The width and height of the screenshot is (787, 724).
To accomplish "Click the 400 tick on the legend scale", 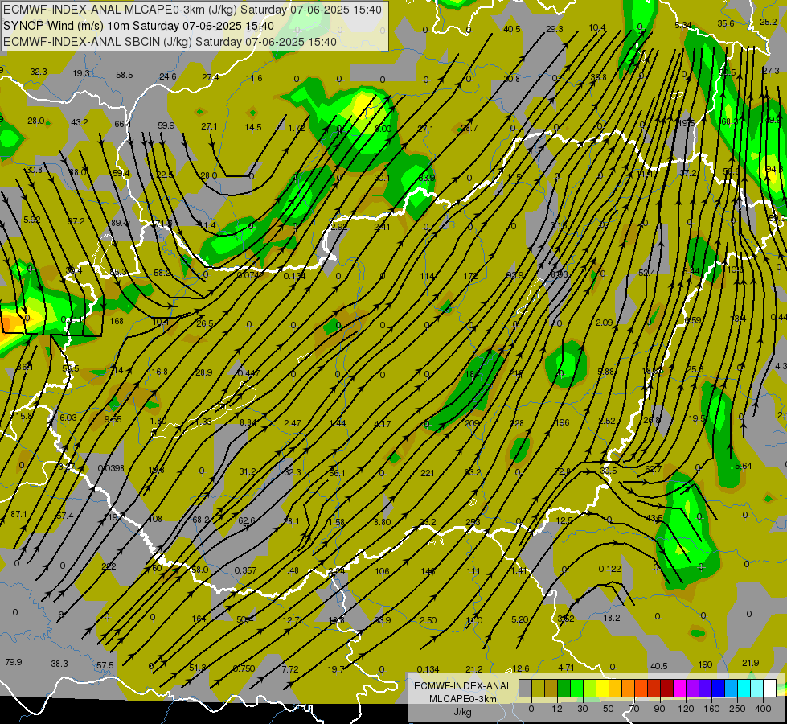I will point(763,709).
